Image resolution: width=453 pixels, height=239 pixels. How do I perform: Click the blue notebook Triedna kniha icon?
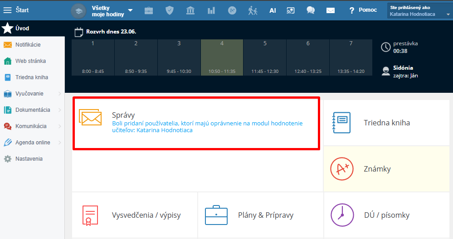click(341, 123)
